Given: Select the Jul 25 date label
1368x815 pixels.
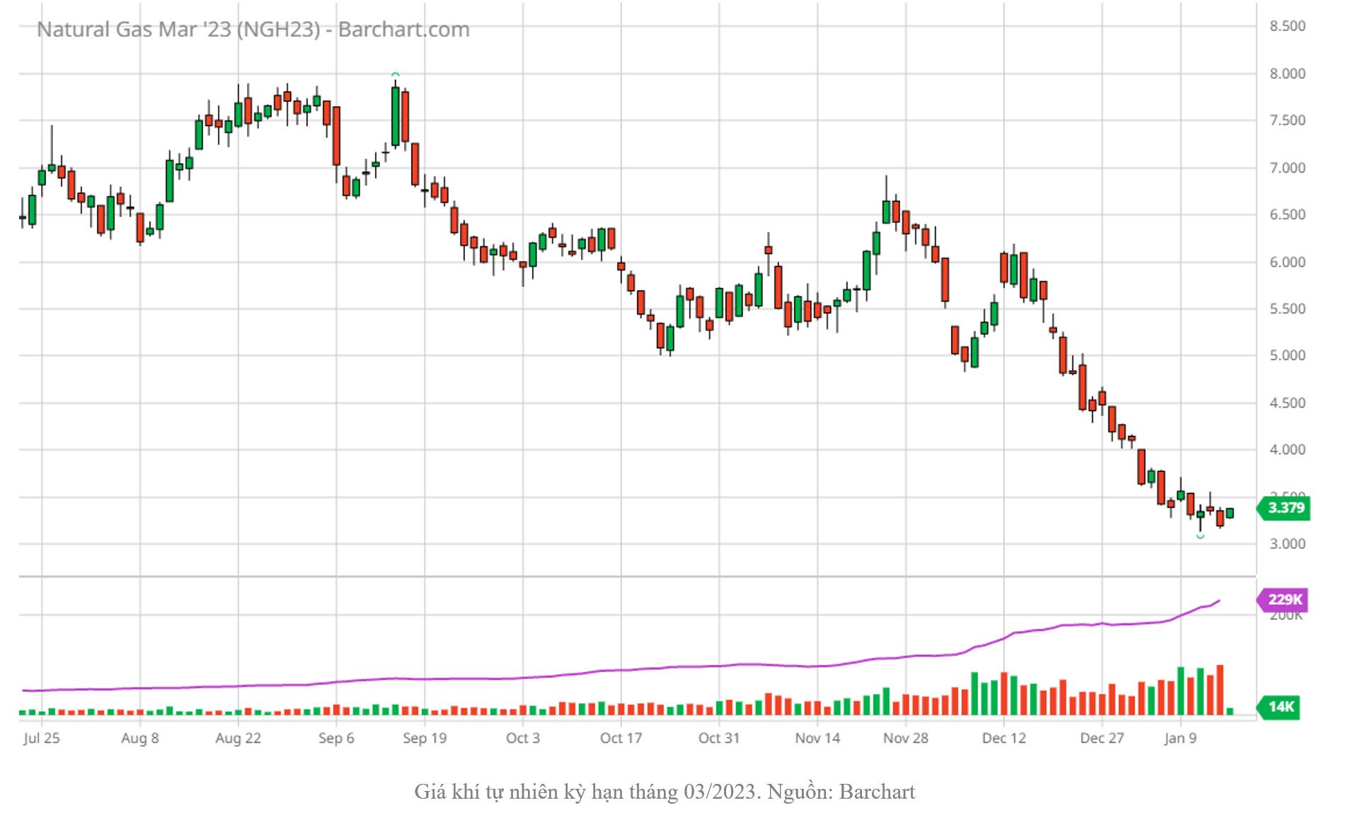Looking at the screenshot, I should [41, 738].
